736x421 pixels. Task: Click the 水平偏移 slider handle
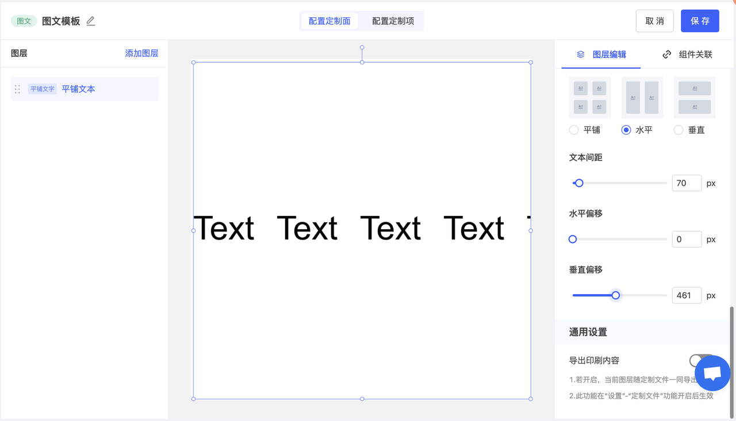573,239
